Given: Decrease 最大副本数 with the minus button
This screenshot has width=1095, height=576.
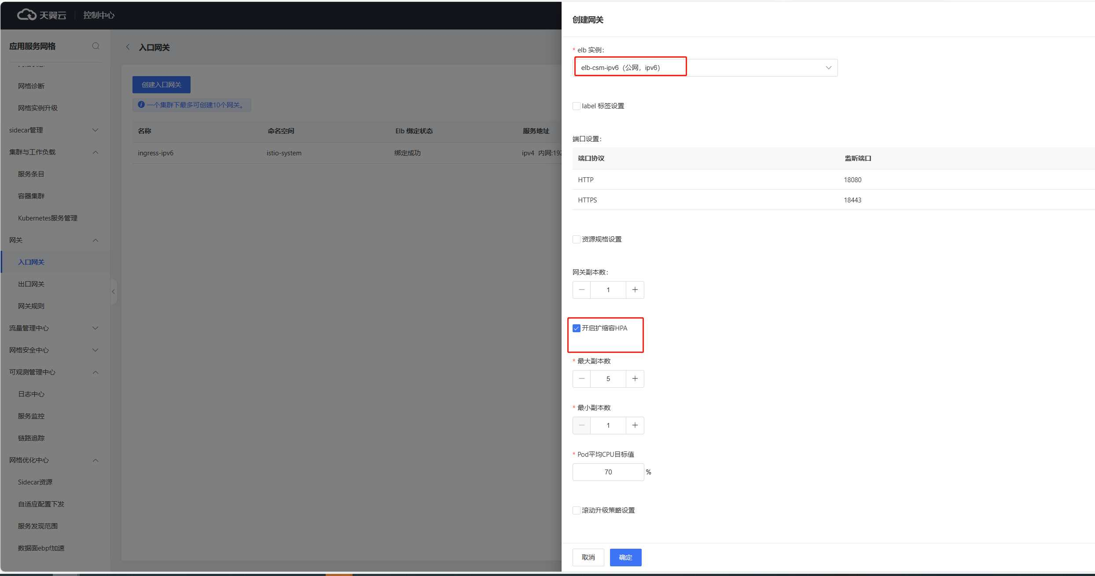Looking at the screenshot, I should coord(581,379).
